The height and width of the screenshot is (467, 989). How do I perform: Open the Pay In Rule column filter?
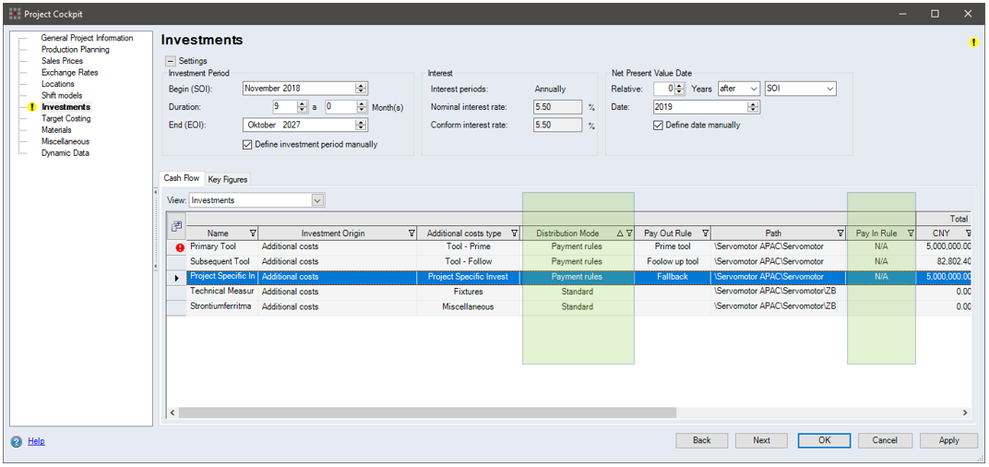click(x=910, y=233)
